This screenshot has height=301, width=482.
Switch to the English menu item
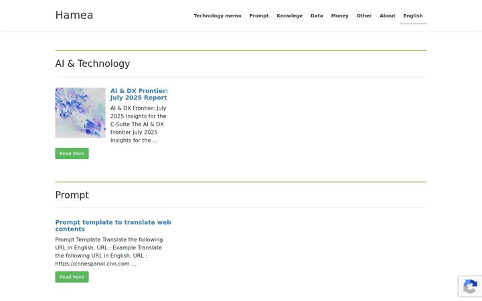pos(413,15)
